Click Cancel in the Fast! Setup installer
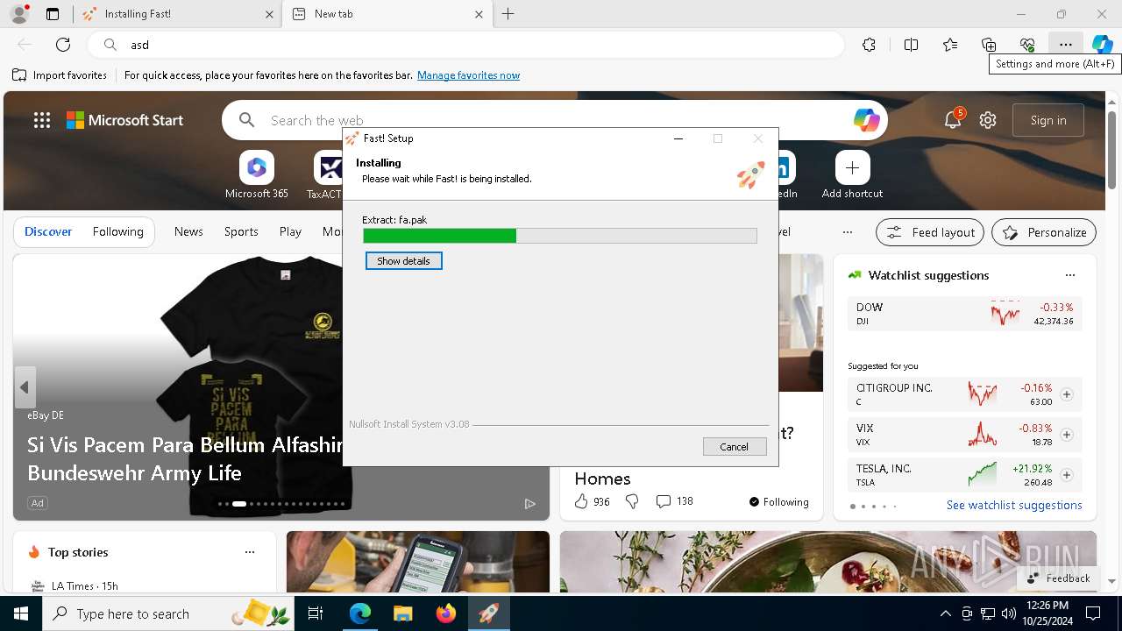This screenshot has width=1122, height=631. 735,447
